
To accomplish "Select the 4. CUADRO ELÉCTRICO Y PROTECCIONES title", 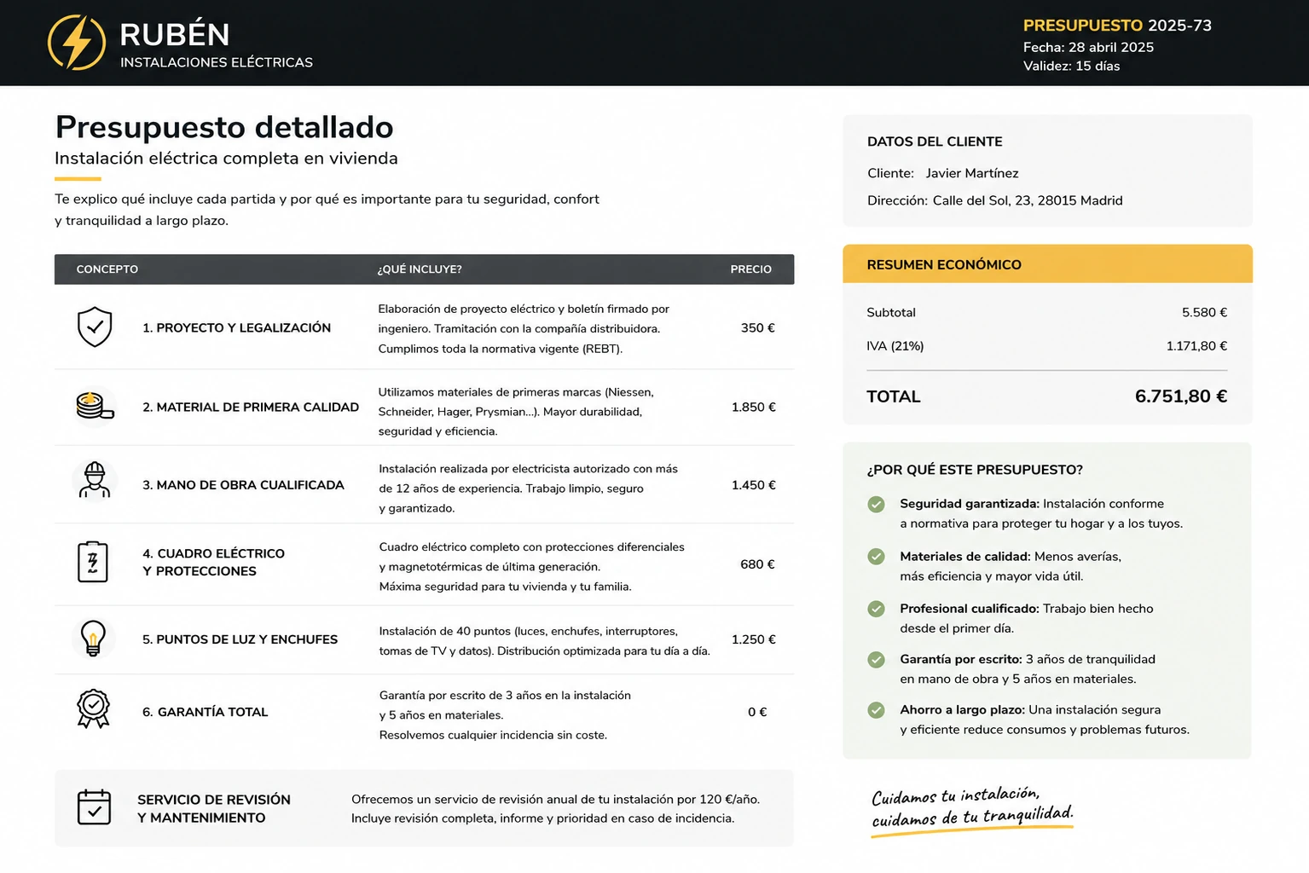I will coord(213,562).
